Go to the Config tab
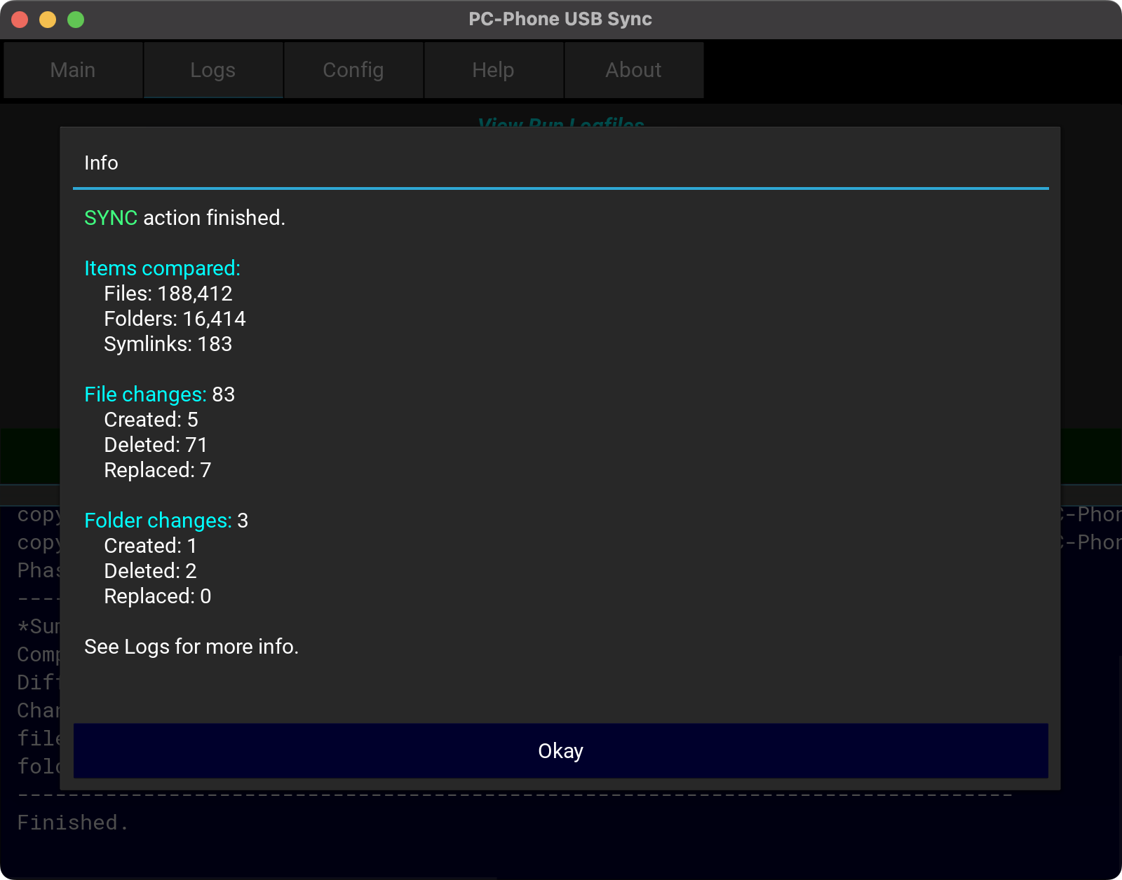Image resolution: width=1122 pixels, height=880 pixels. tap(353, 70)
